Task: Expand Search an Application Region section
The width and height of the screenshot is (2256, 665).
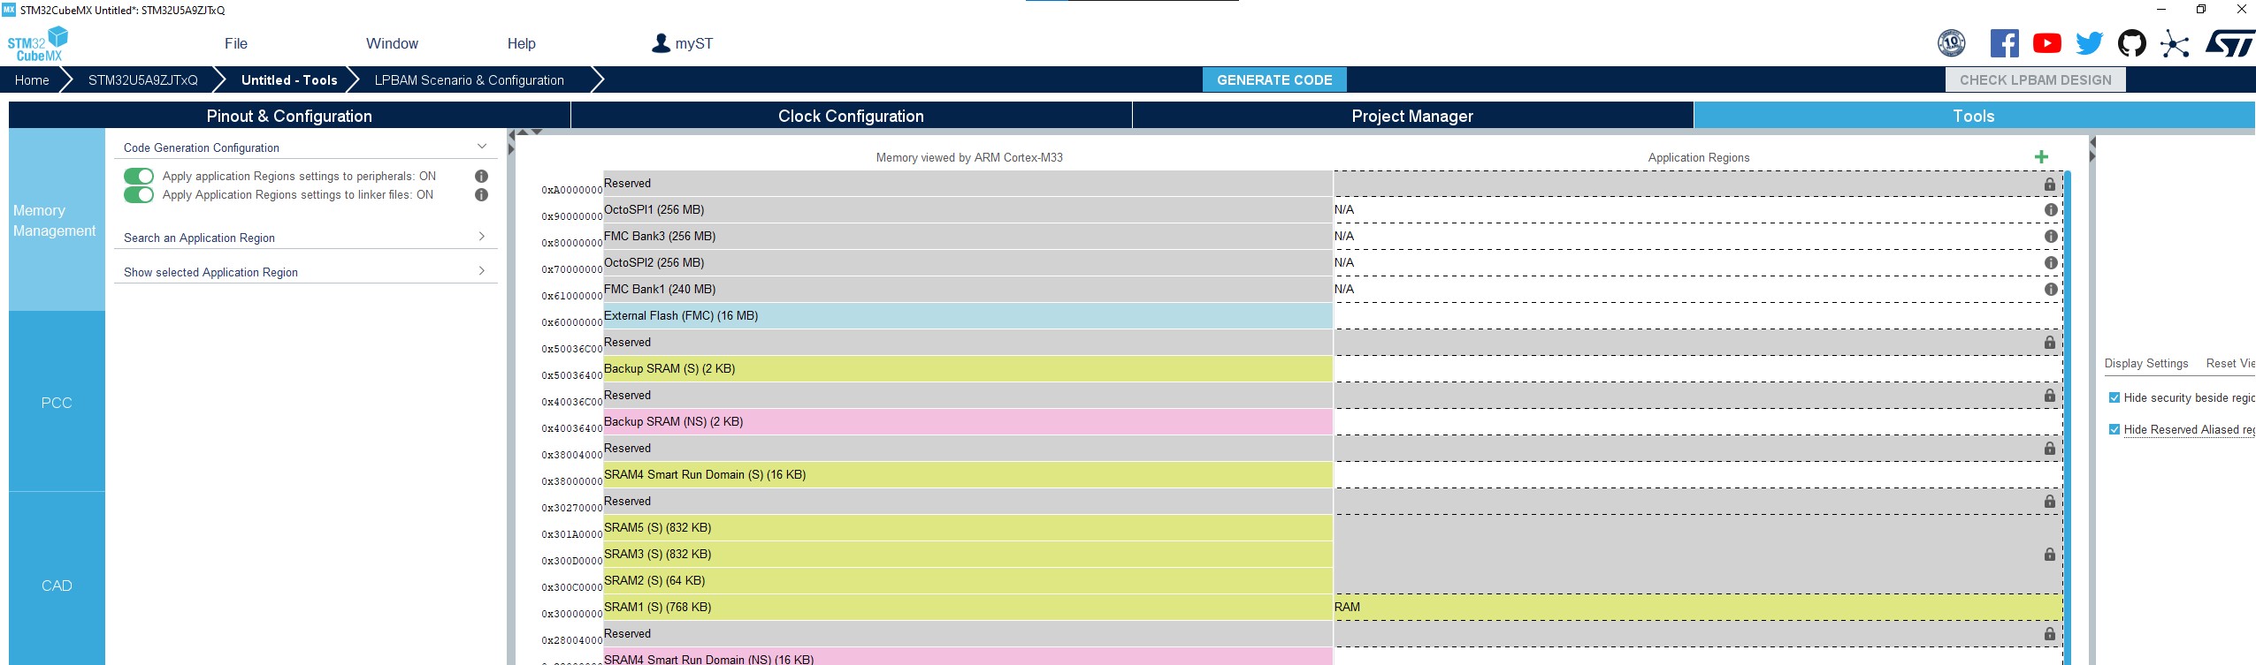Action: [482, 237]
